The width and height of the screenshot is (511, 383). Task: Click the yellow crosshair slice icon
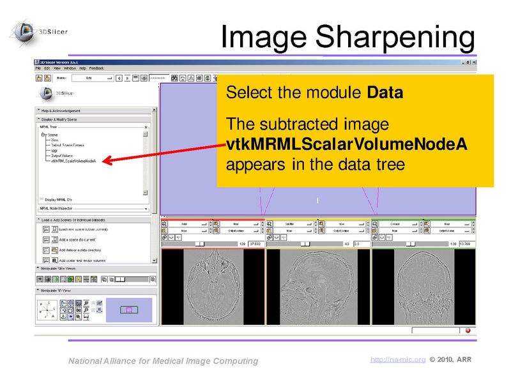coord(79,280)
